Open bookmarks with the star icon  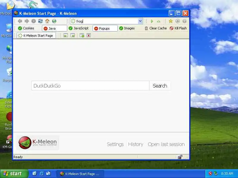pos(171,21)
